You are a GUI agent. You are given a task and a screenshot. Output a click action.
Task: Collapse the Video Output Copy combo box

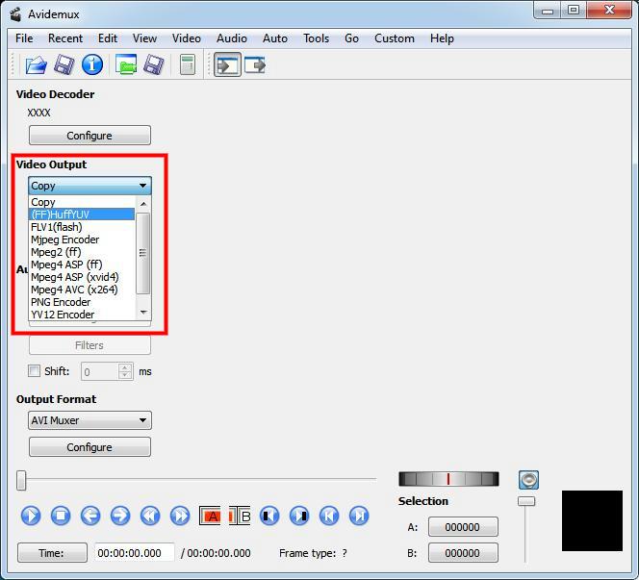point(89,186)
